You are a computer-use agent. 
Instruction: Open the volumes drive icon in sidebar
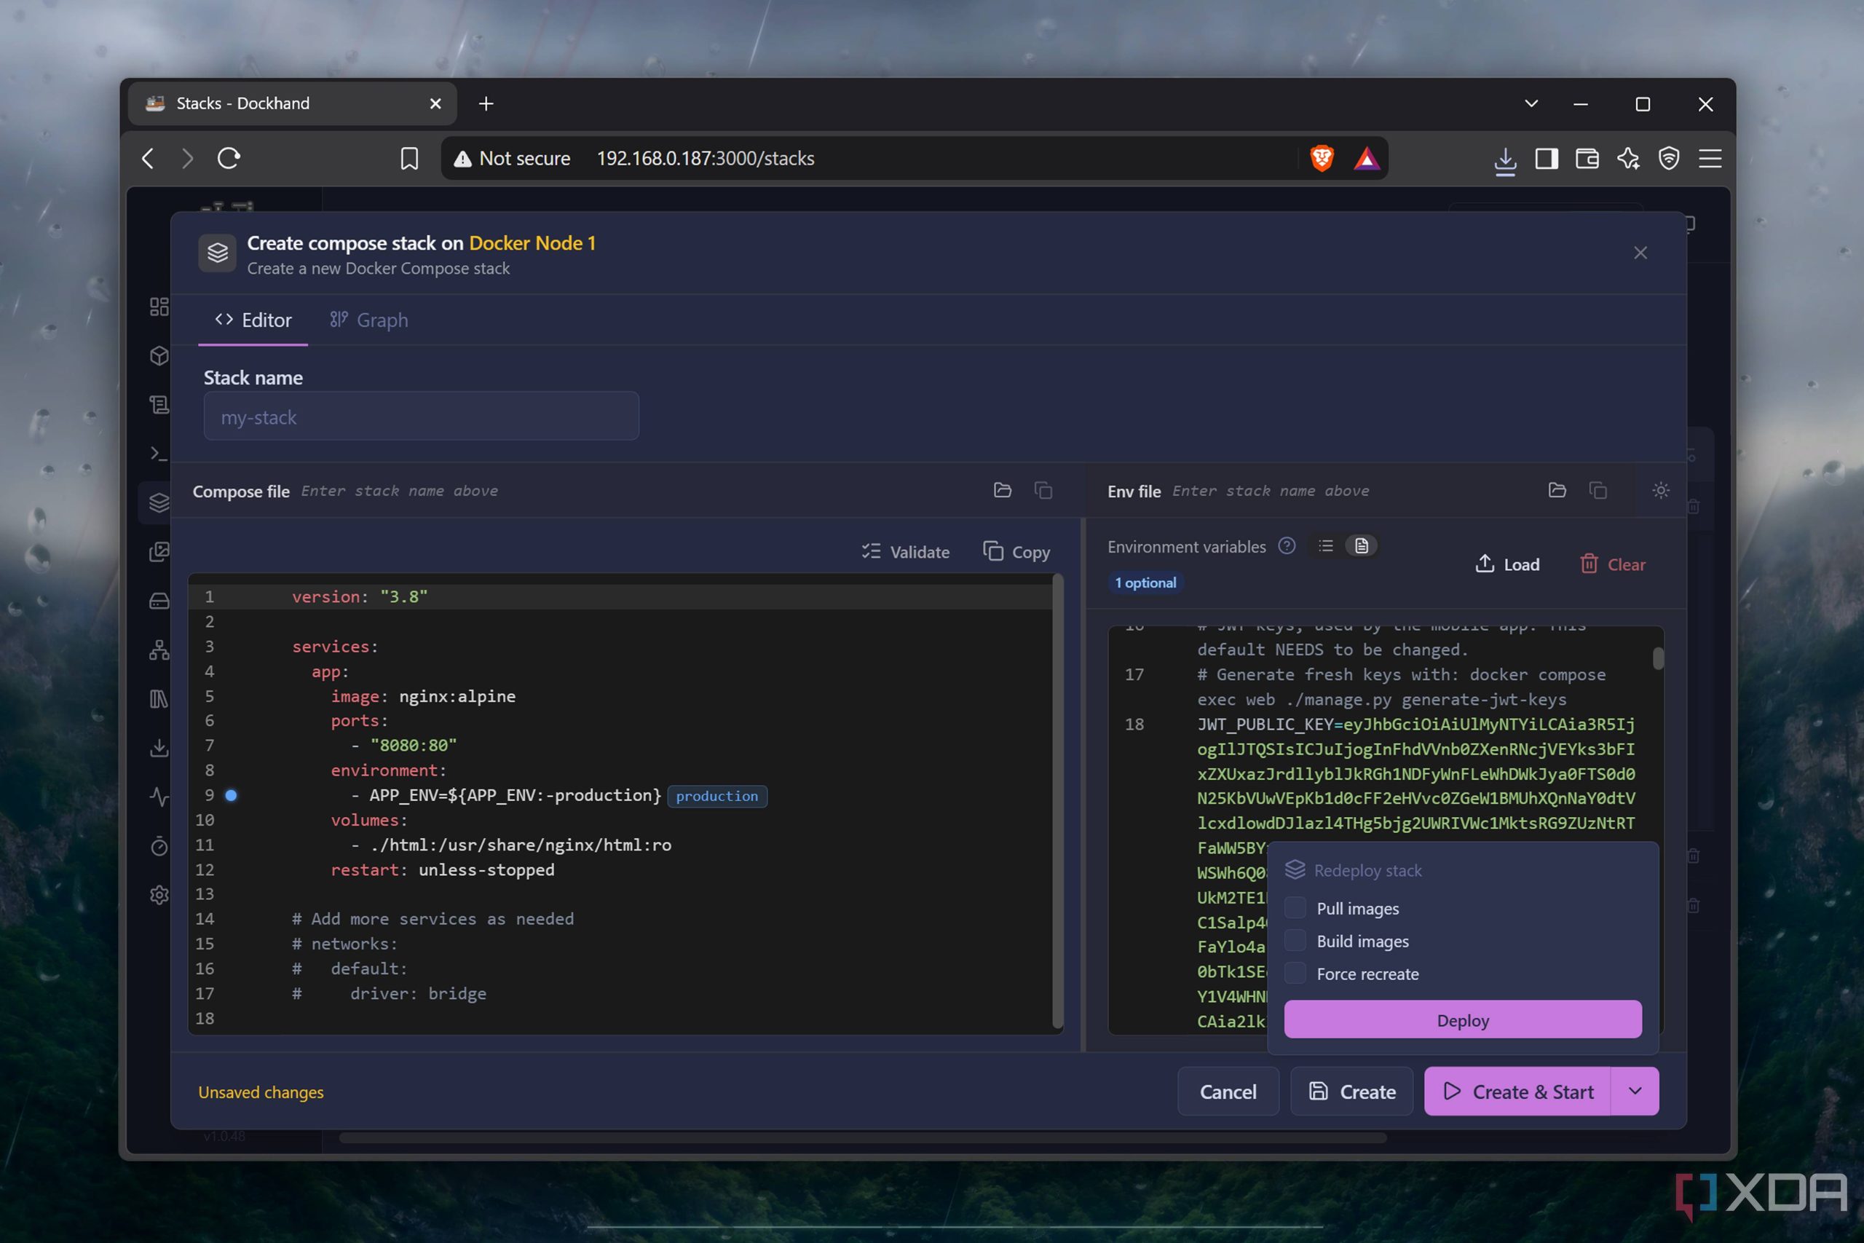tap(159, 601)
